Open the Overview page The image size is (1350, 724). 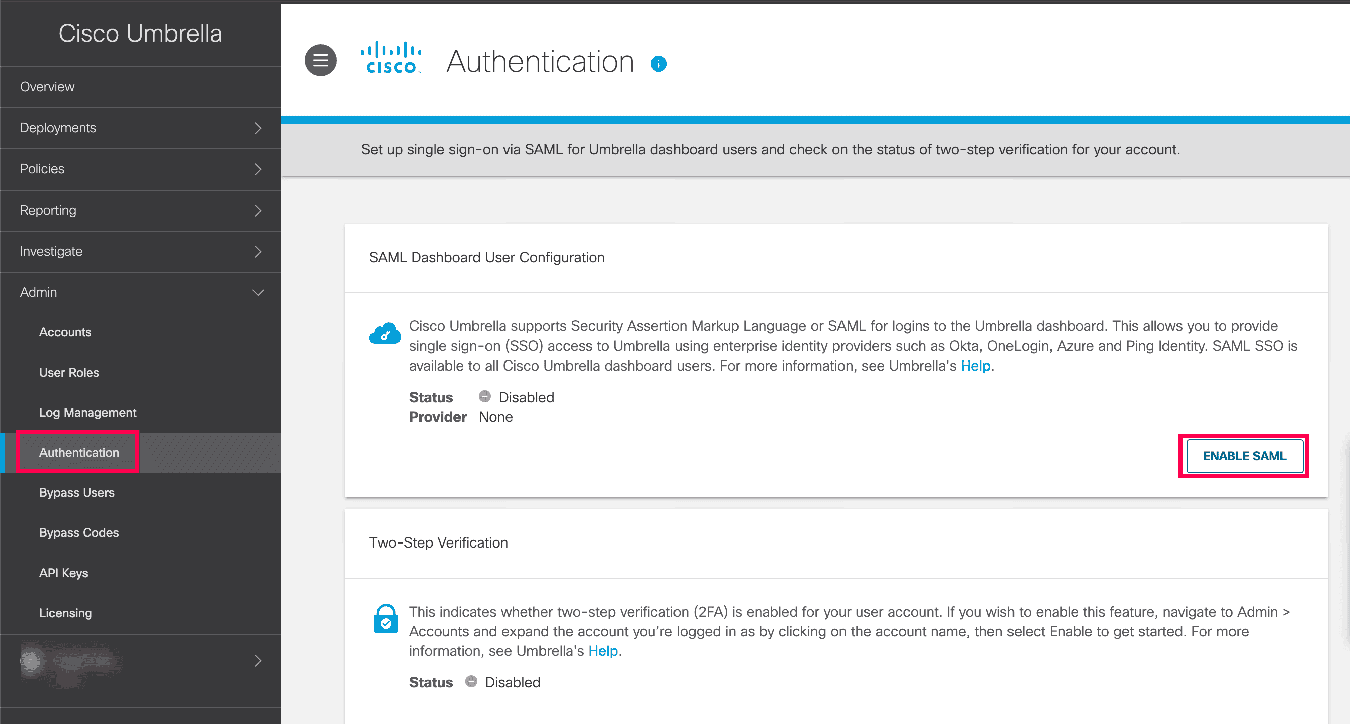47,87
